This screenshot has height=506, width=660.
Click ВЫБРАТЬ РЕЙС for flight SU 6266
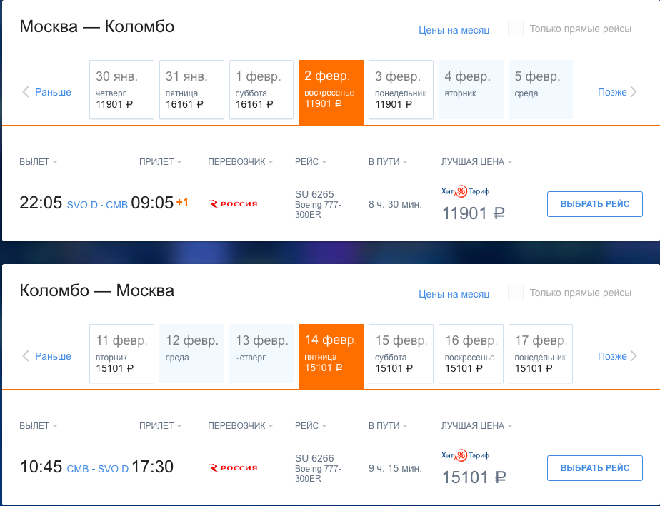(x=595, y=468)
